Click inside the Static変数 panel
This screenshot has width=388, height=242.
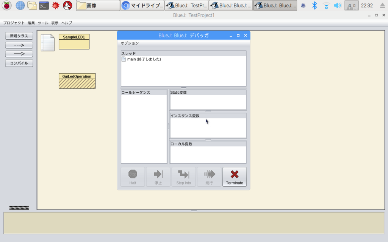(208, 102)
